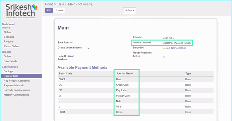232x121 pixels.
Task: Select Orders section header in sidebar
Action: click(x=6, y=28)
